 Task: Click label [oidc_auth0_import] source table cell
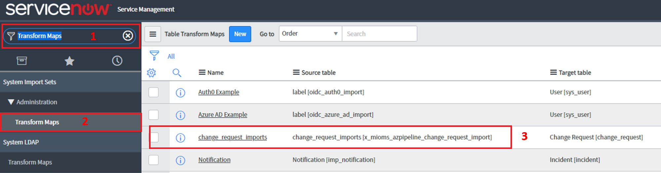[328, 92]
